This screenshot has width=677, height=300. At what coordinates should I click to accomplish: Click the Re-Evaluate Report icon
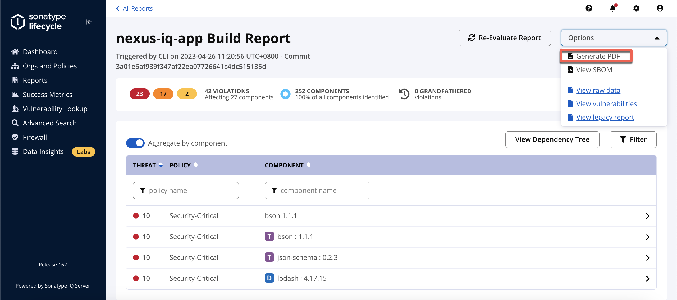click(471, 37)
